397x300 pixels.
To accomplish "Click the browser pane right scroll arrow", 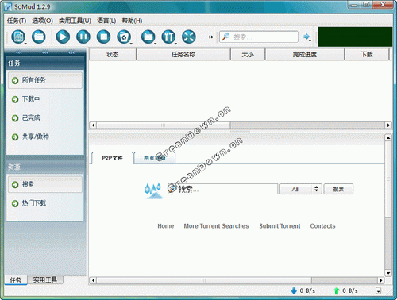I will point(380,280).
